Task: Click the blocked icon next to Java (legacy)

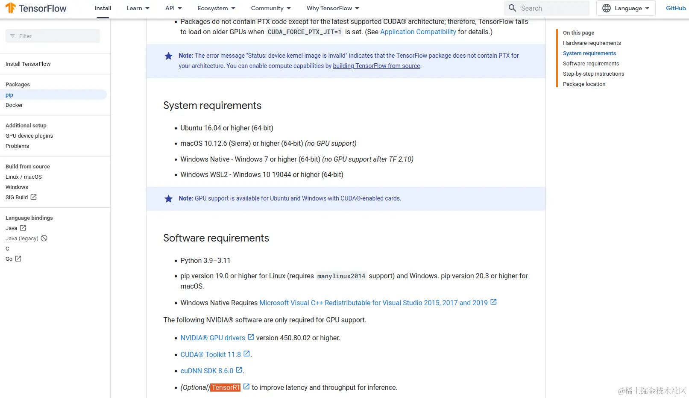Action: click(x=44, y=238)
